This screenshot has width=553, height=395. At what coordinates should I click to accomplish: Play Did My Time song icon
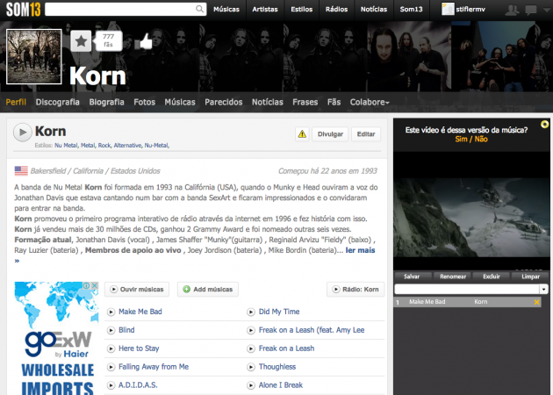point(251,312)
